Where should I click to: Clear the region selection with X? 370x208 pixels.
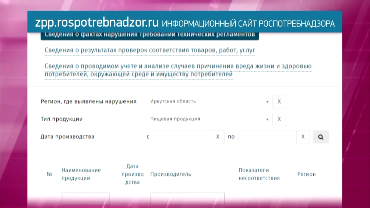point(279,102)
